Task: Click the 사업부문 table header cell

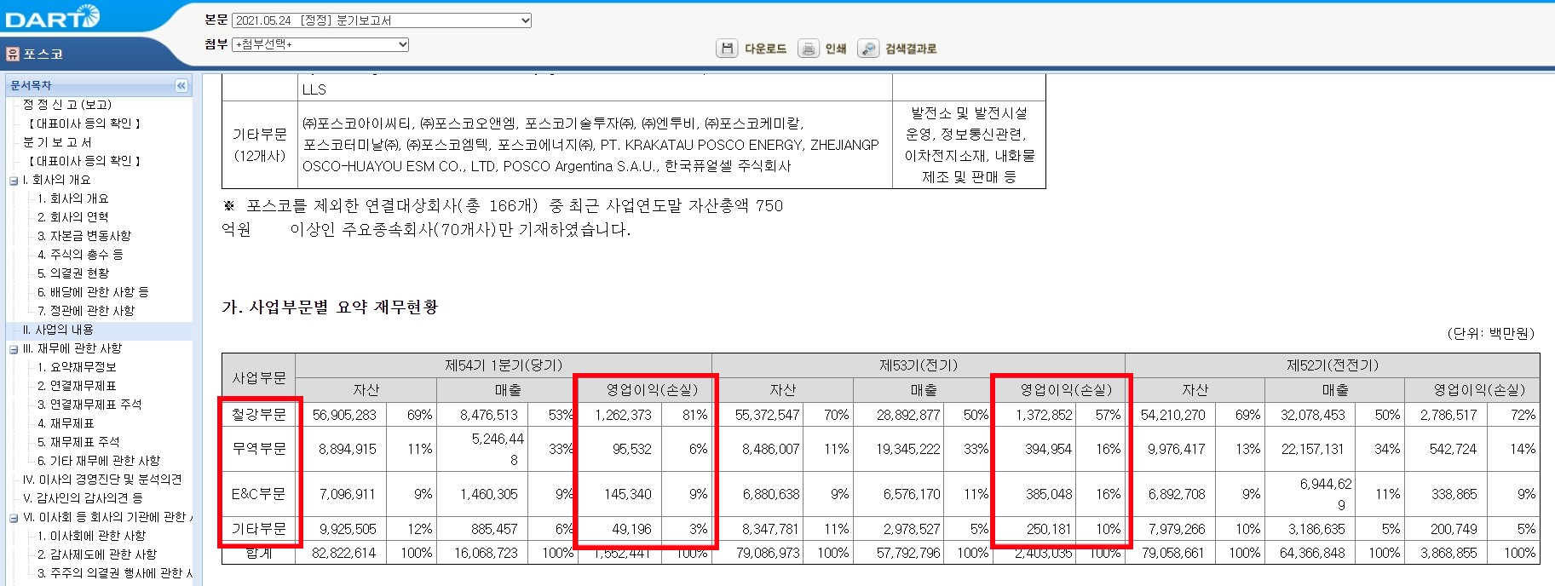Action: [259, 377]
